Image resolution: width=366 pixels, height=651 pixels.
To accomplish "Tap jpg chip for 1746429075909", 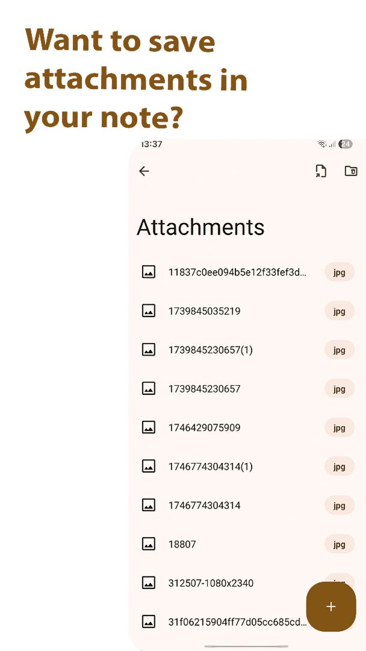I will point(340,427).
